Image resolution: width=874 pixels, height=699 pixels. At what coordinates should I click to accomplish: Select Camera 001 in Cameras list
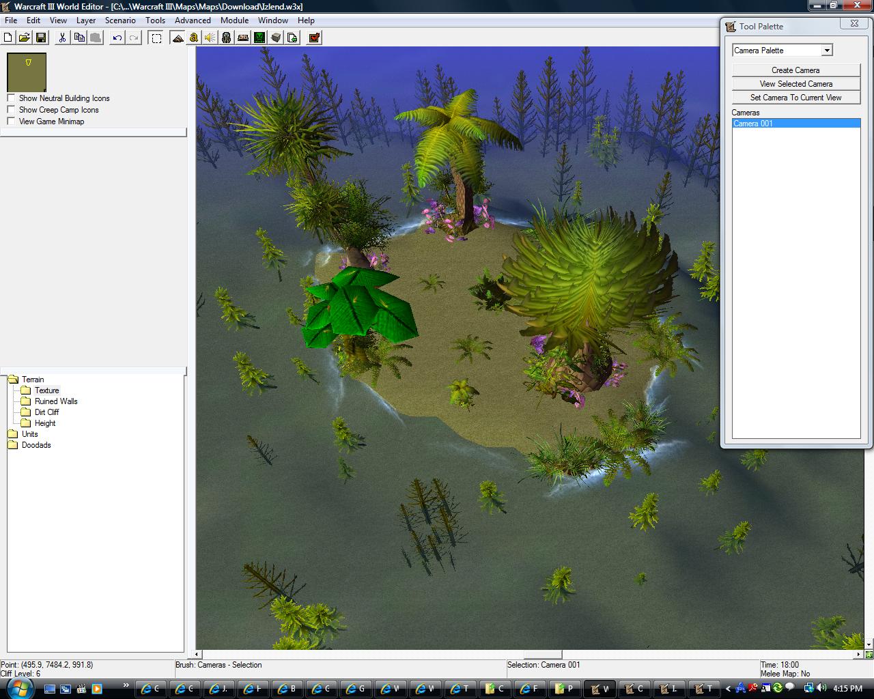point(796,124)
